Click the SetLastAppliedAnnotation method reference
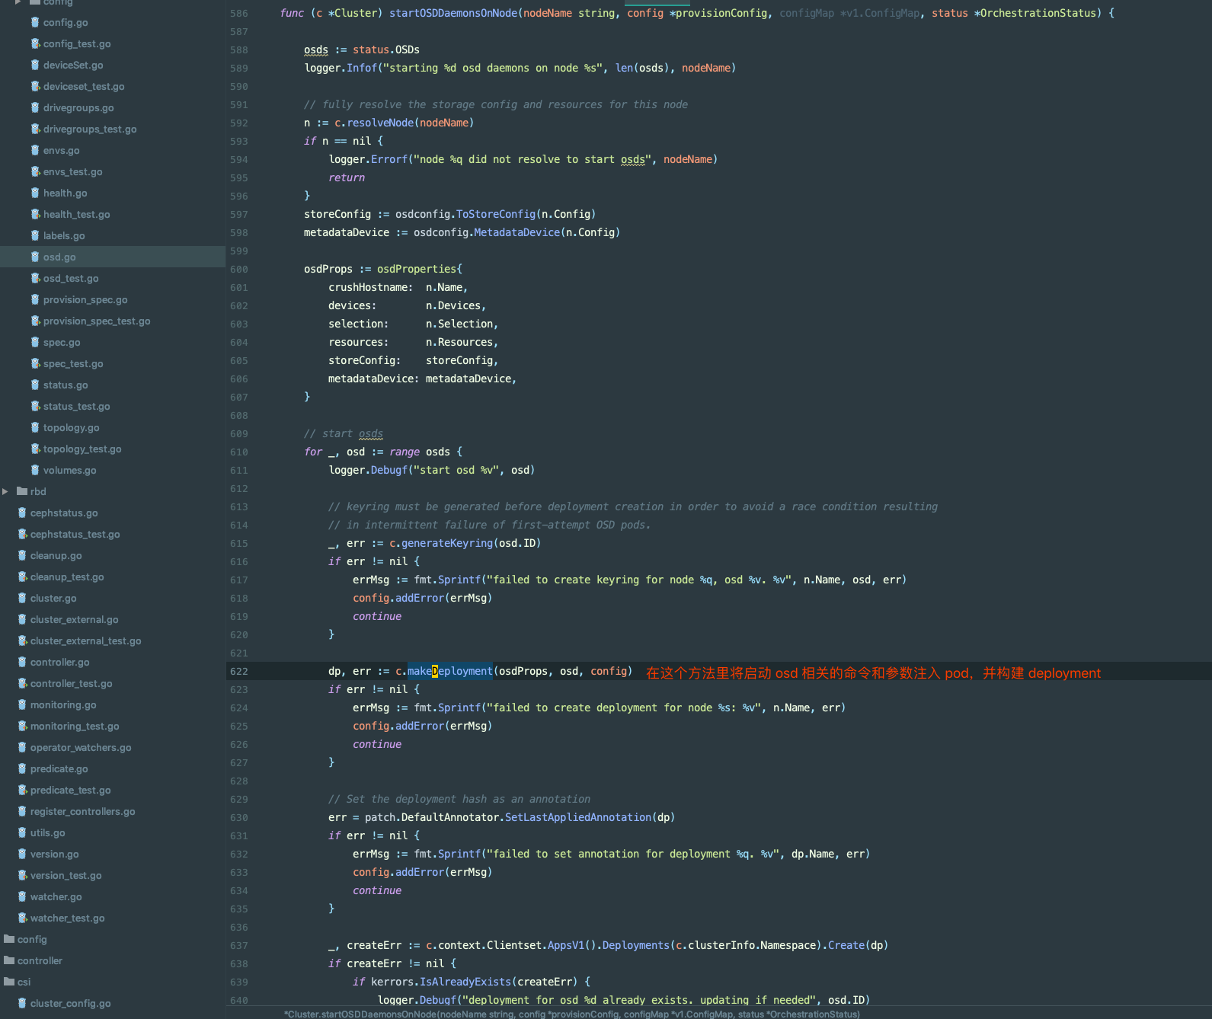 (x=578, y=817)
